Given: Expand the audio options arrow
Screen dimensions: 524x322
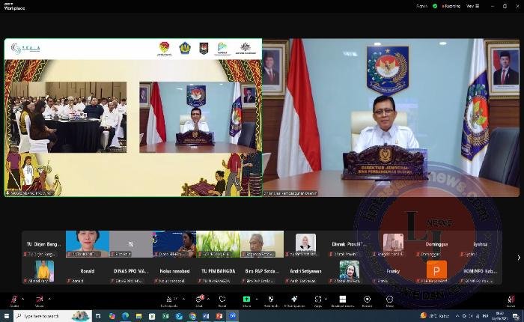Looking at the screenshot, I should tap(24, 297).
